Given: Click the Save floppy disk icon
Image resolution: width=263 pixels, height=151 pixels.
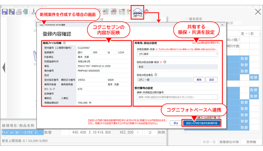Looking at the screenshot, I should (x=5, y=12).
